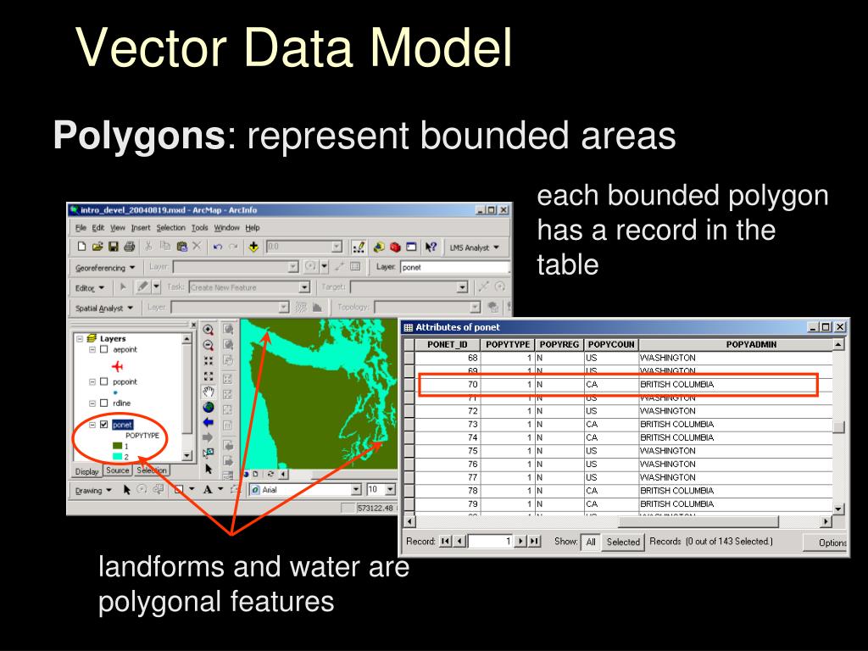
Task: Click the New Map File icon
Action: click(81, 247)
